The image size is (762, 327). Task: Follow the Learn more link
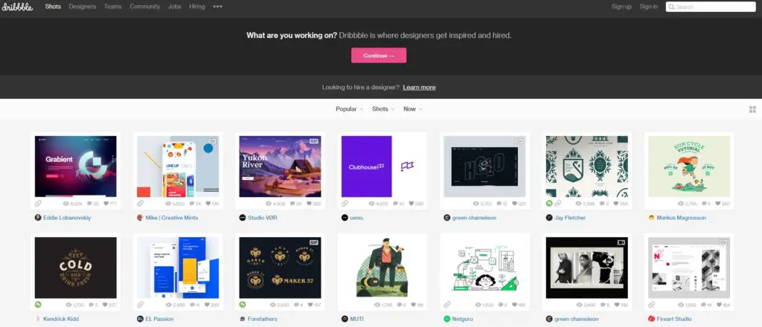point(419,88)
